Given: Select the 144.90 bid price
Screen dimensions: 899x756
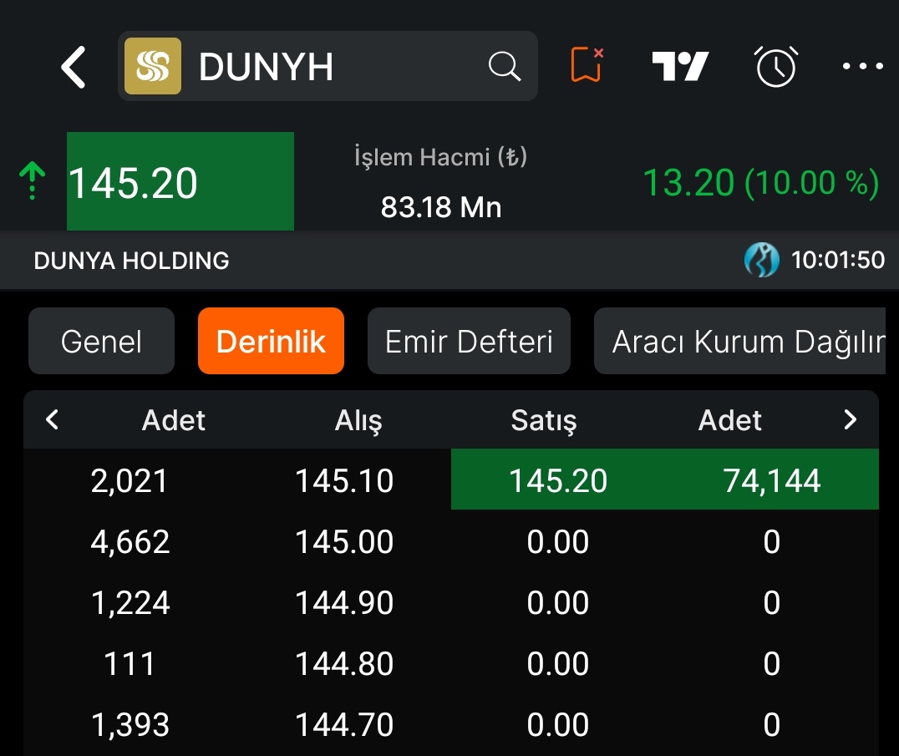Looking at the screenshot, I should pos(344,602).
